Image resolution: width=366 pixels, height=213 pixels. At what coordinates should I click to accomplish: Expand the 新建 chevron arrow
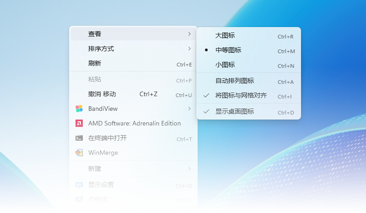click(189, 169)
